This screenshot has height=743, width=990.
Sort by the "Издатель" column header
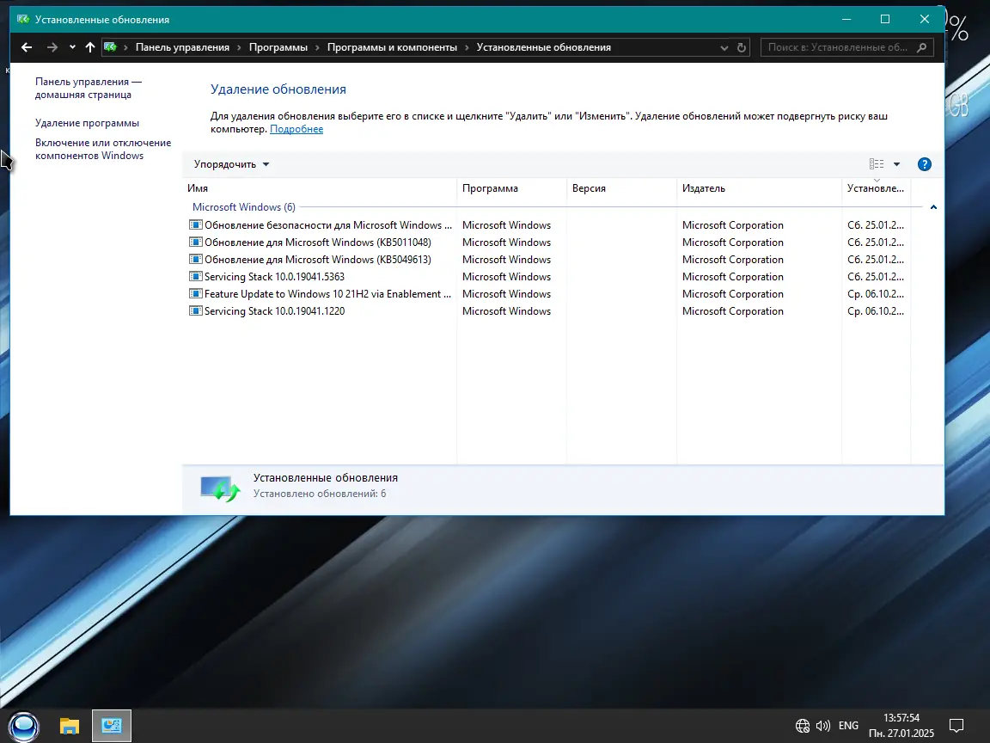pyautogui.click(x=759, y=188)
